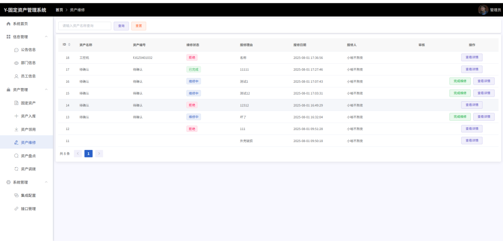View details of record ID 14
503x241 pixels.
(x=471, y=105)
